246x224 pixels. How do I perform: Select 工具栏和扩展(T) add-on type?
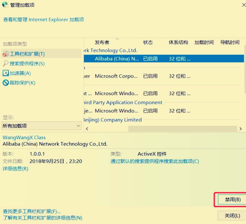(41, 54)
